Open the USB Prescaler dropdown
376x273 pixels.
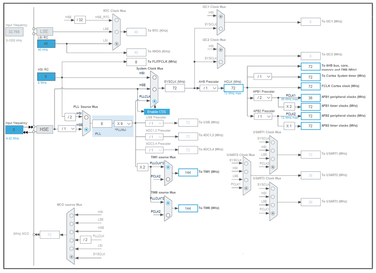point(154,123)
